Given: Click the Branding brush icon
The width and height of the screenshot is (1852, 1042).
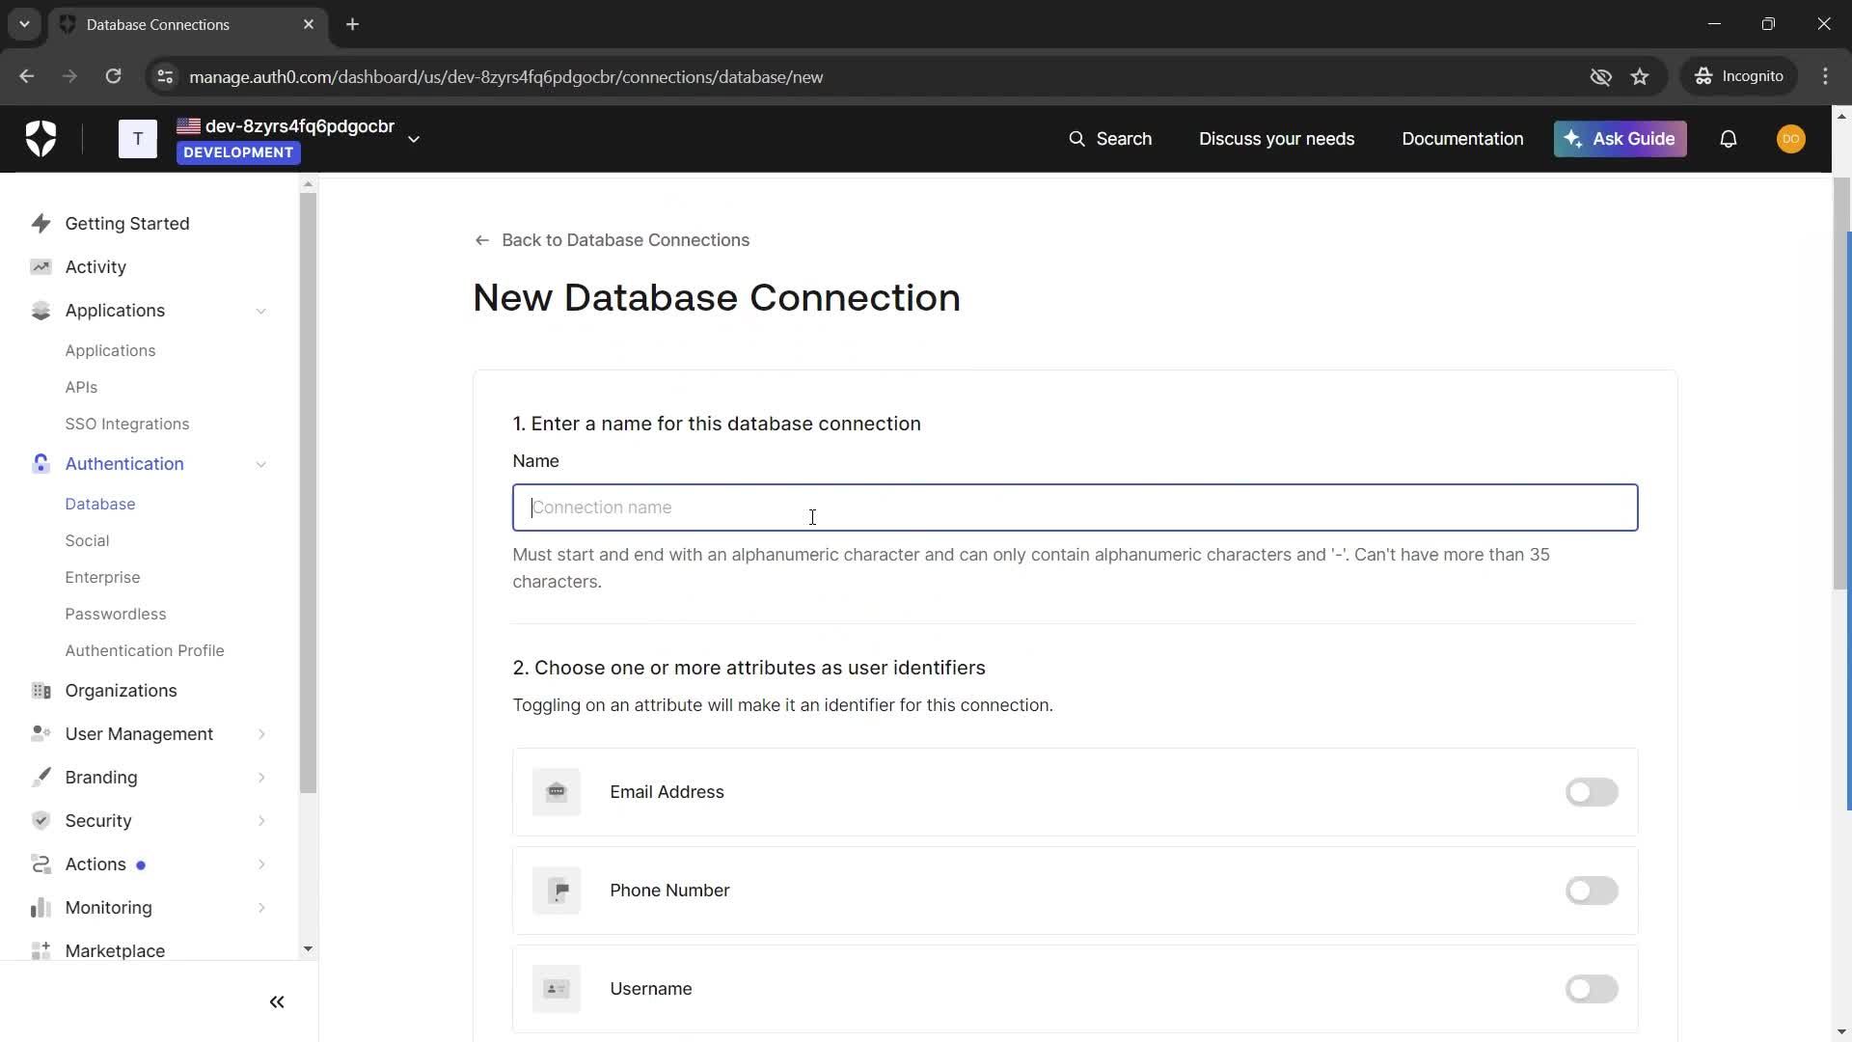Looking at the screenshot, I should pos(41,778).
